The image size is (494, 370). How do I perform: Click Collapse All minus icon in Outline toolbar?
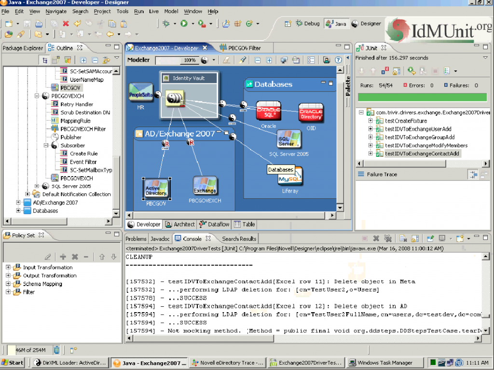95,60
